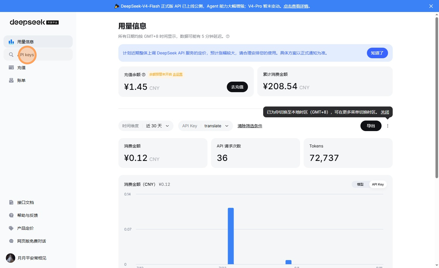Click the help icon next to 充值余额
This screenshot has height=268, width=439.
(x=144, y=75)
